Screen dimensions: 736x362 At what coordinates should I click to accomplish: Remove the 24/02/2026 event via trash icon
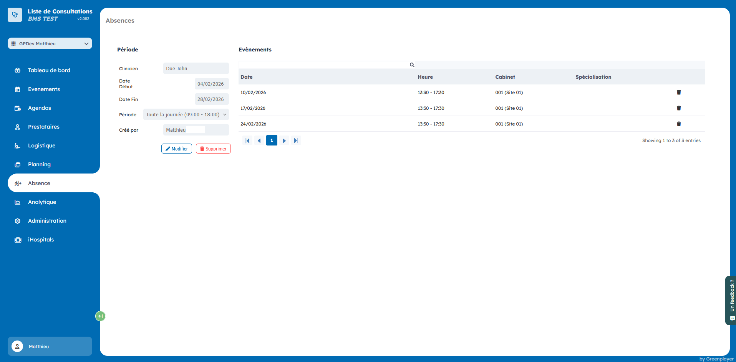pyautogui.click(x=678, y=124)
